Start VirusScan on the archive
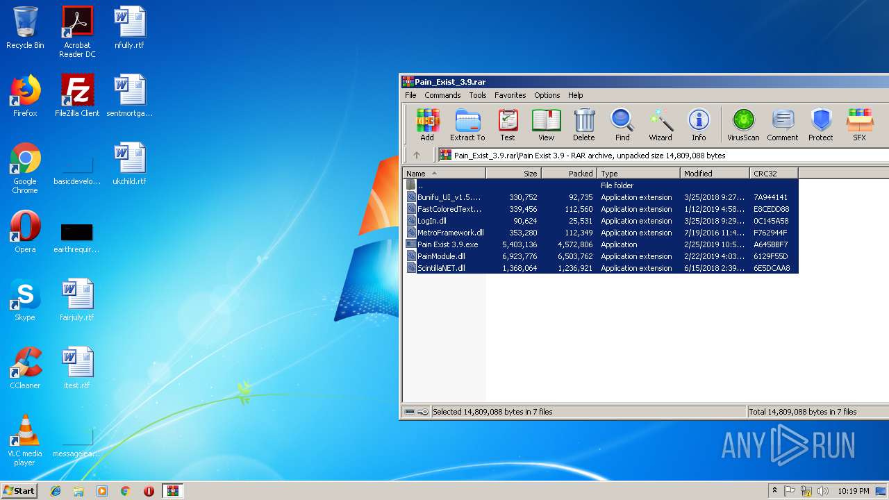 [x=743, y=125]
